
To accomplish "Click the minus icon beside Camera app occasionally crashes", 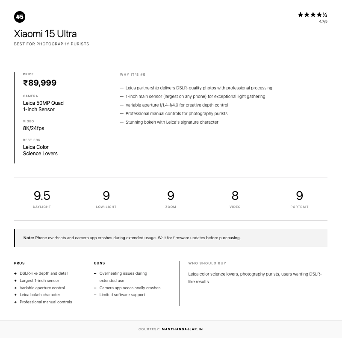I will pos(95,288).
